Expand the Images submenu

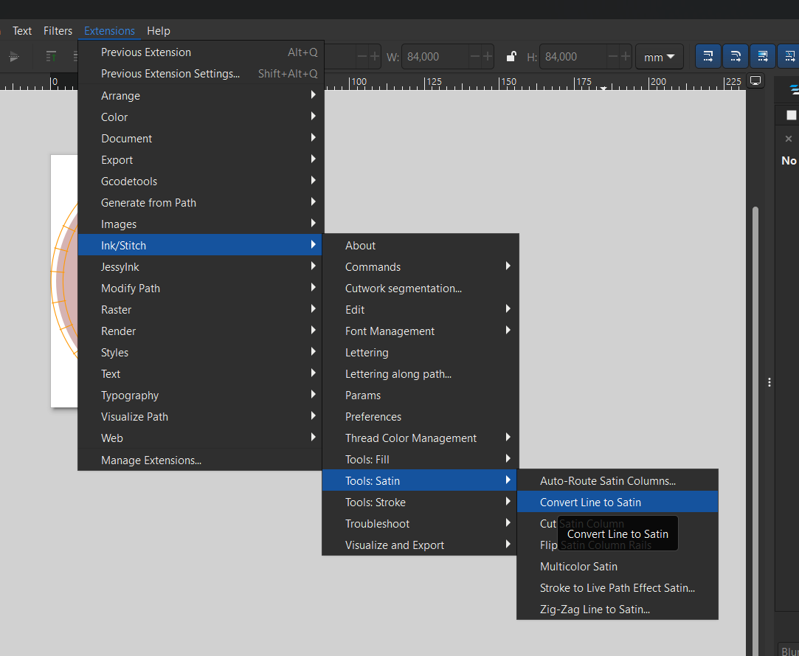coord(201,224)
